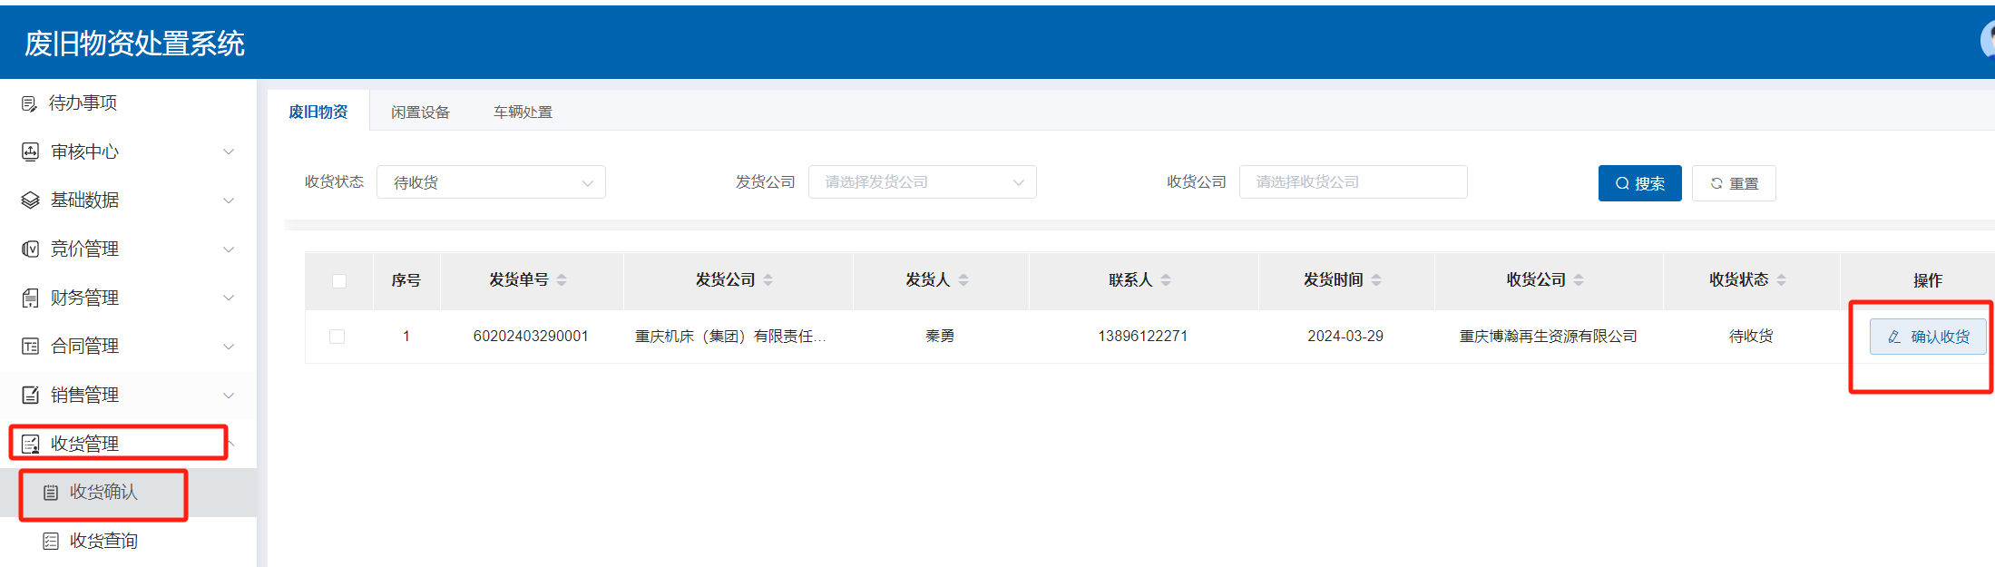The height and width of the screenshot is (567, 1995).
Task: Open the 收货状态 dropdown showing 待收货
Action: (491, 182)
